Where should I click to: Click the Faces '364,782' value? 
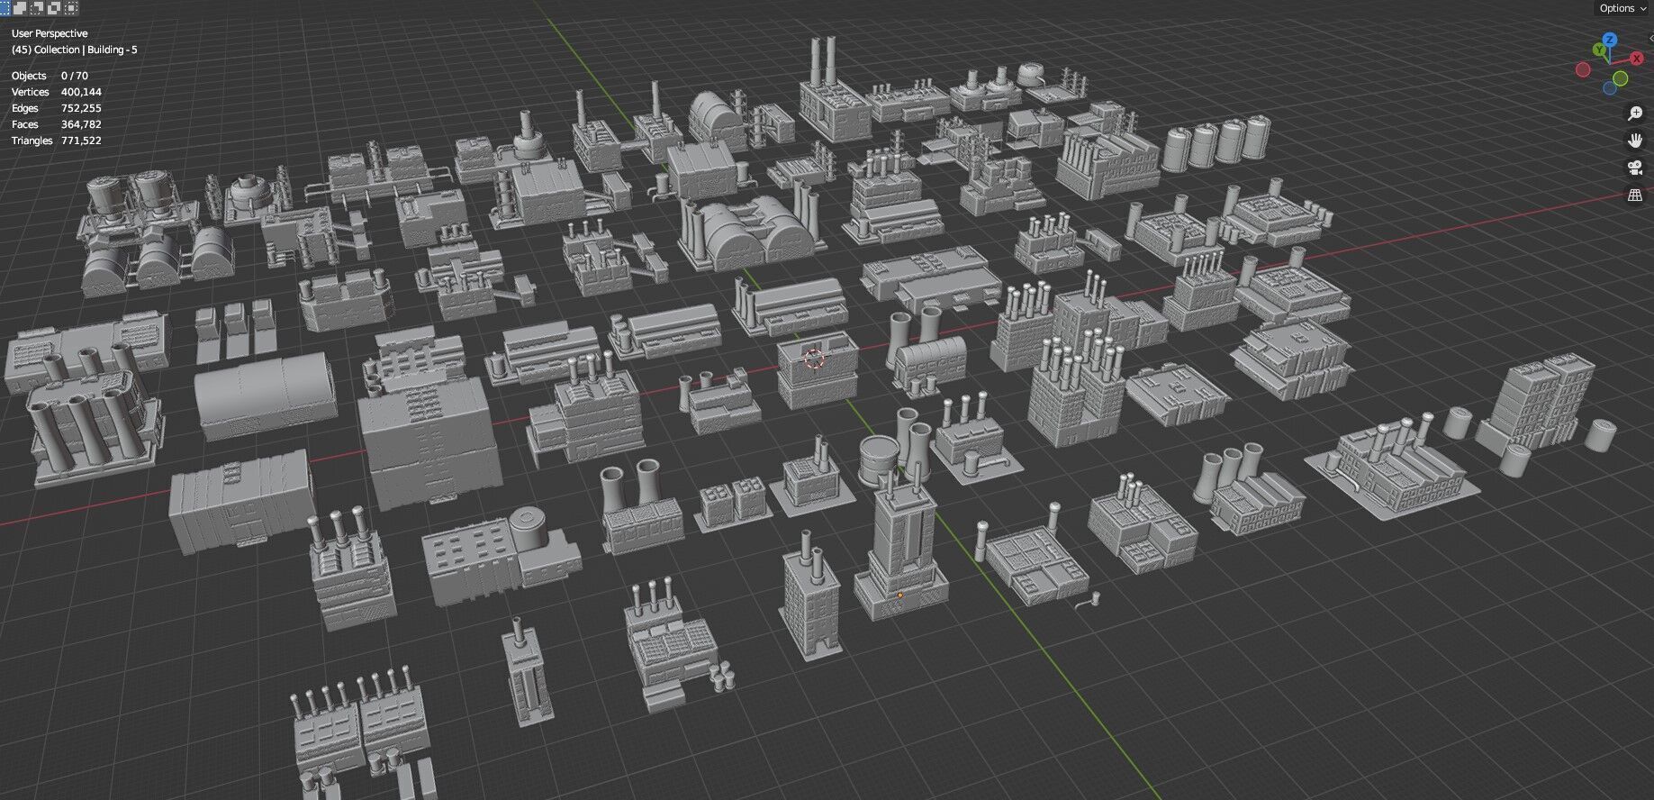click(81, 124)
